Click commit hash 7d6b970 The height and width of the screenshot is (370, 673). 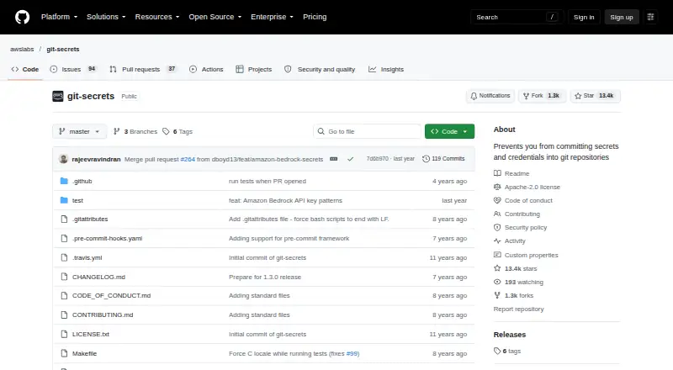point(377,159)
